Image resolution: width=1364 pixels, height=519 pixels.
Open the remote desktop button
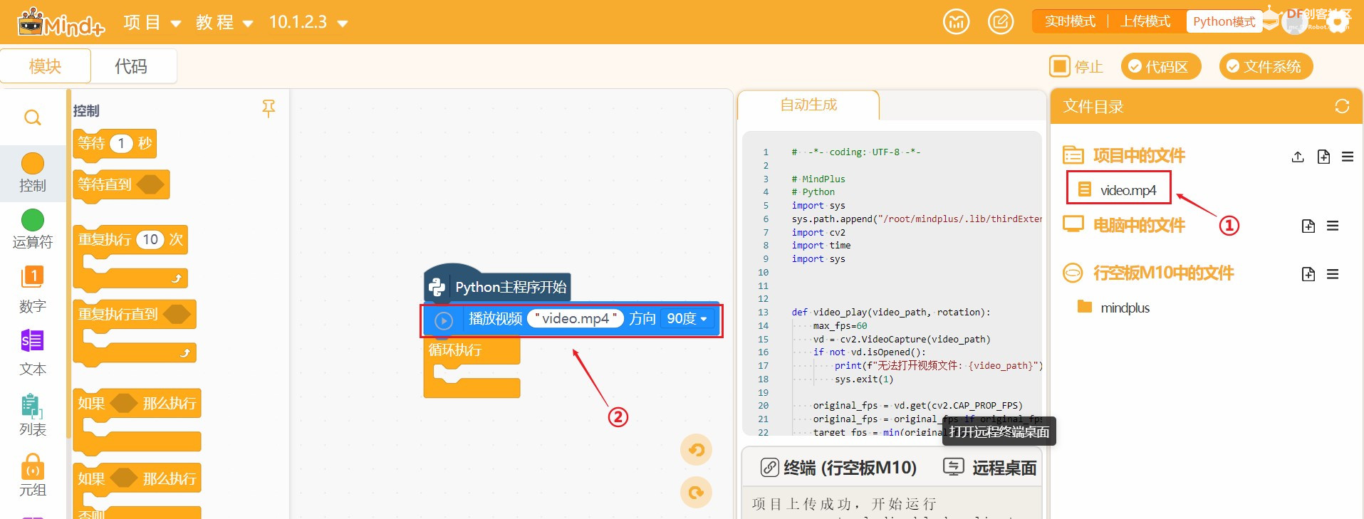point(990,468)
